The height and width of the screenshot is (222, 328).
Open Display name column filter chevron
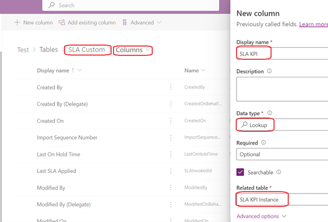(x=80, y=70)
